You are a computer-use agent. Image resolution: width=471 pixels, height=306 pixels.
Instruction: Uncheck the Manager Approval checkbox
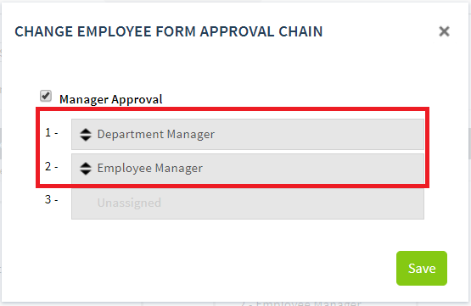coord(46,96)
